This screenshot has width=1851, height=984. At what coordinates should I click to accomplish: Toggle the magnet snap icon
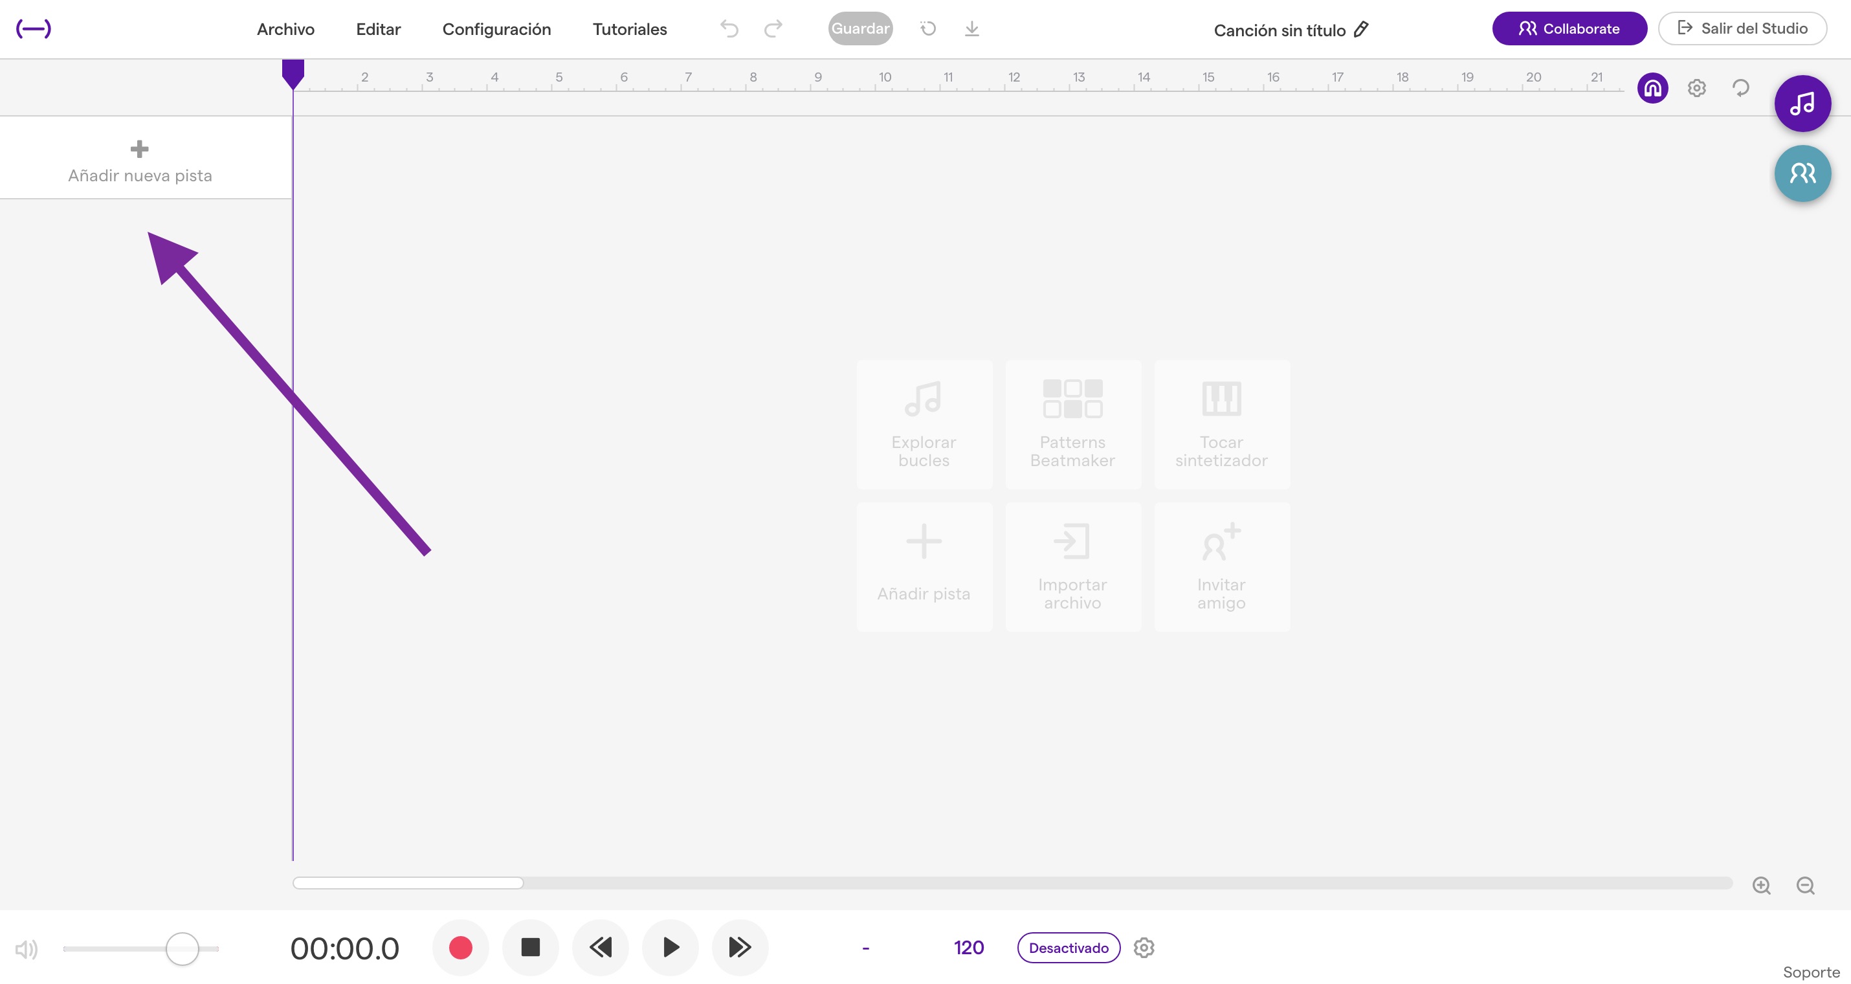pyautogui.click(x=1652, y=87)
